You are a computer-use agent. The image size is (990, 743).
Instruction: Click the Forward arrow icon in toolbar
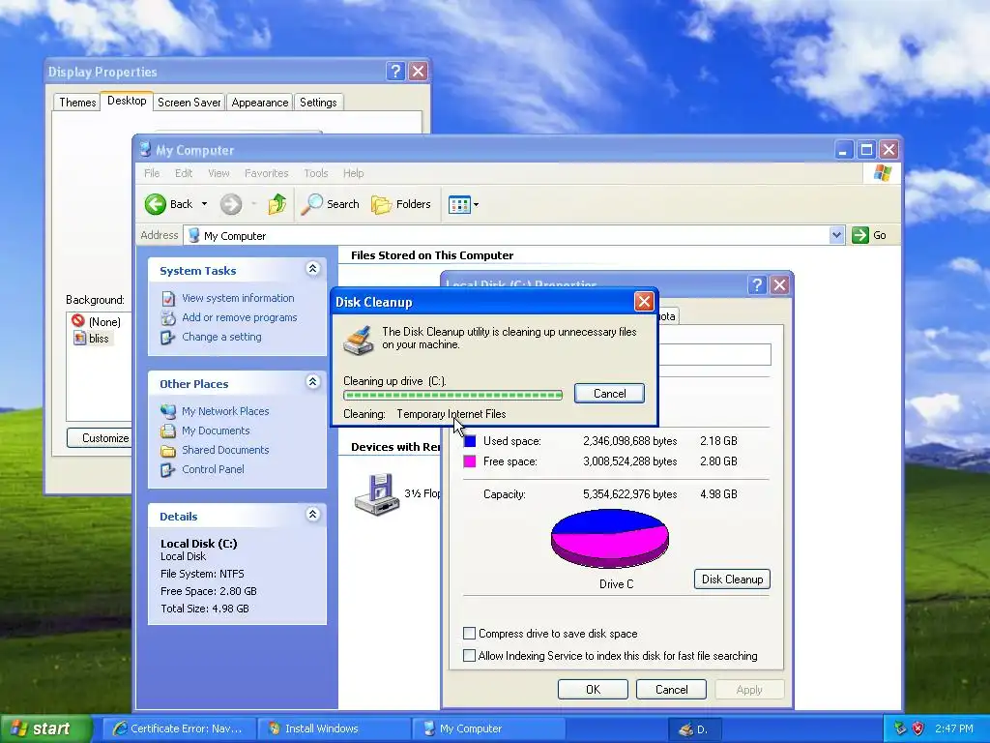(230, 204)
